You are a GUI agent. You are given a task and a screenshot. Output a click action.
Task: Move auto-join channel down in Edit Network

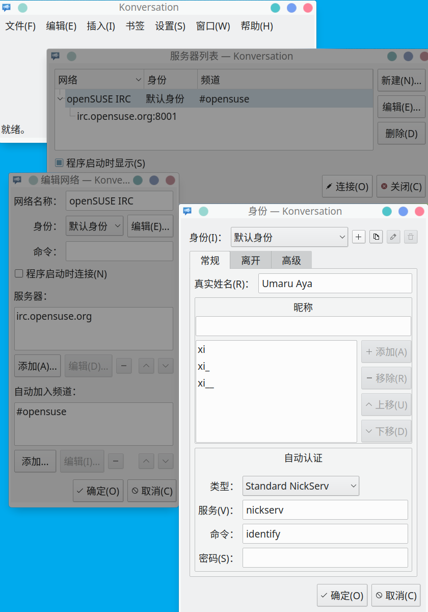click(166, 461)
